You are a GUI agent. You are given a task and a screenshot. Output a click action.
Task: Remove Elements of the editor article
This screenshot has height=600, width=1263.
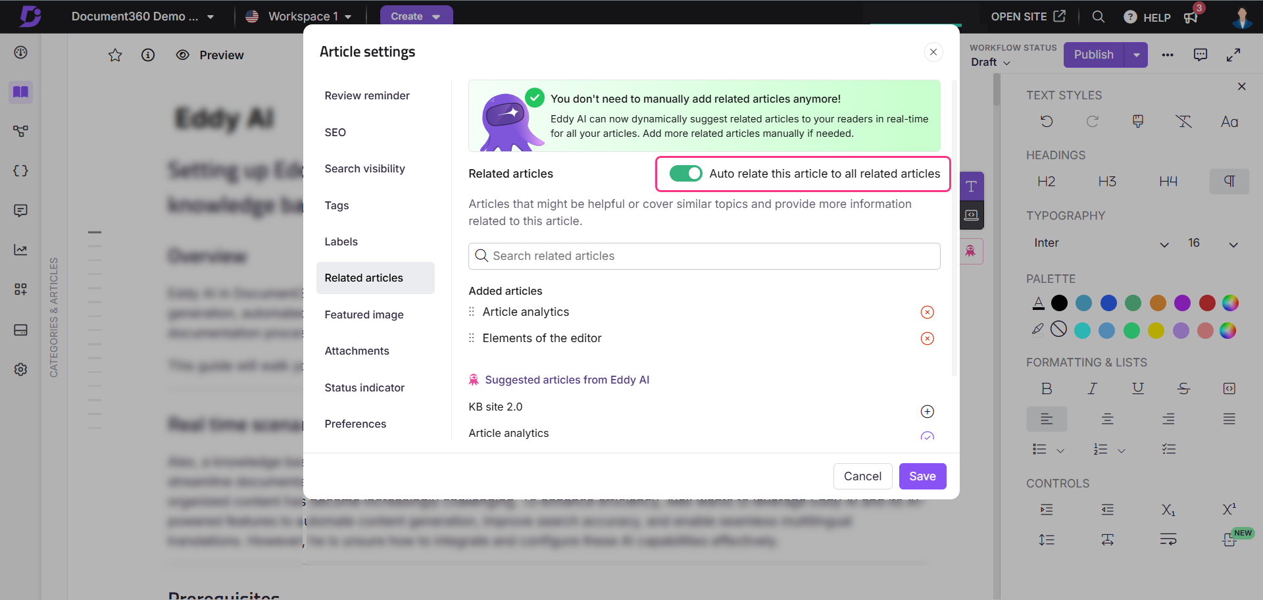tap(927, 338)
